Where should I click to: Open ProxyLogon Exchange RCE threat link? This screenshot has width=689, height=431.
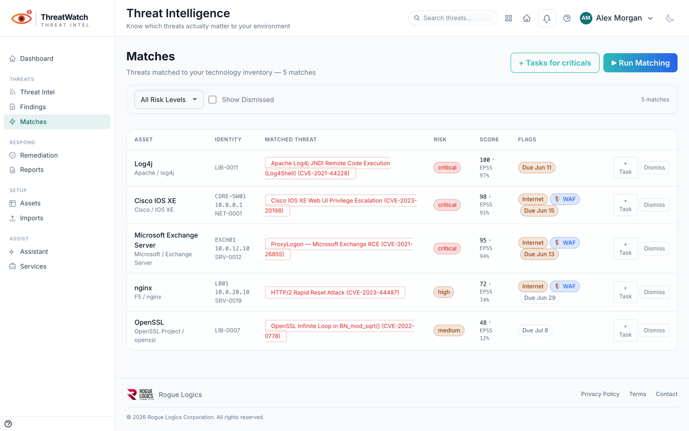coord(339,249)
